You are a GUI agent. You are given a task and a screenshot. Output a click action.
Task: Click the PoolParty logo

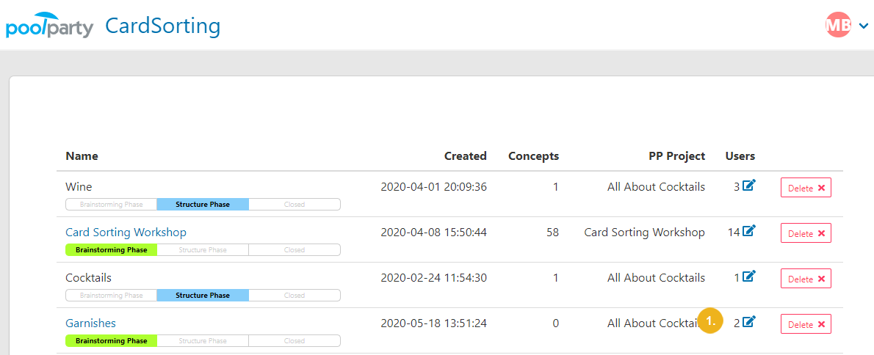(49, 26)
